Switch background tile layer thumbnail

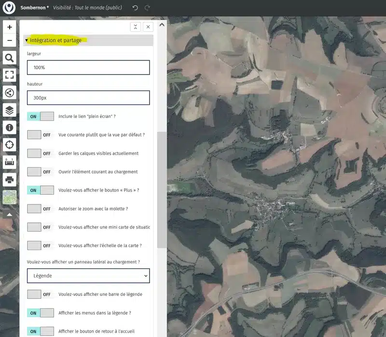pos(9,197)
